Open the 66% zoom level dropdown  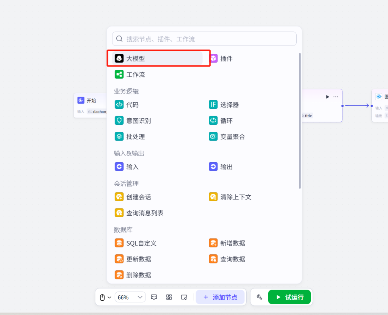(x=130, y=297)
